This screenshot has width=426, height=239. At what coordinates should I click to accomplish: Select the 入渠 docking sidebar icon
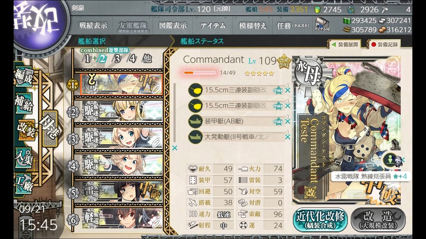coord(25,158)
